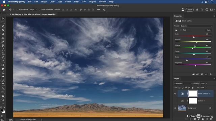Image resolution: width=216 pixels, height=121 pixels.
Task: Click the foreground color swatch
Action: [x=2, y=111]
